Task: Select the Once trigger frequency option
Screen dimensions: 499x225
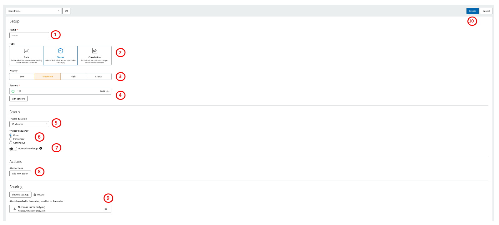Action: pos(11,135)
